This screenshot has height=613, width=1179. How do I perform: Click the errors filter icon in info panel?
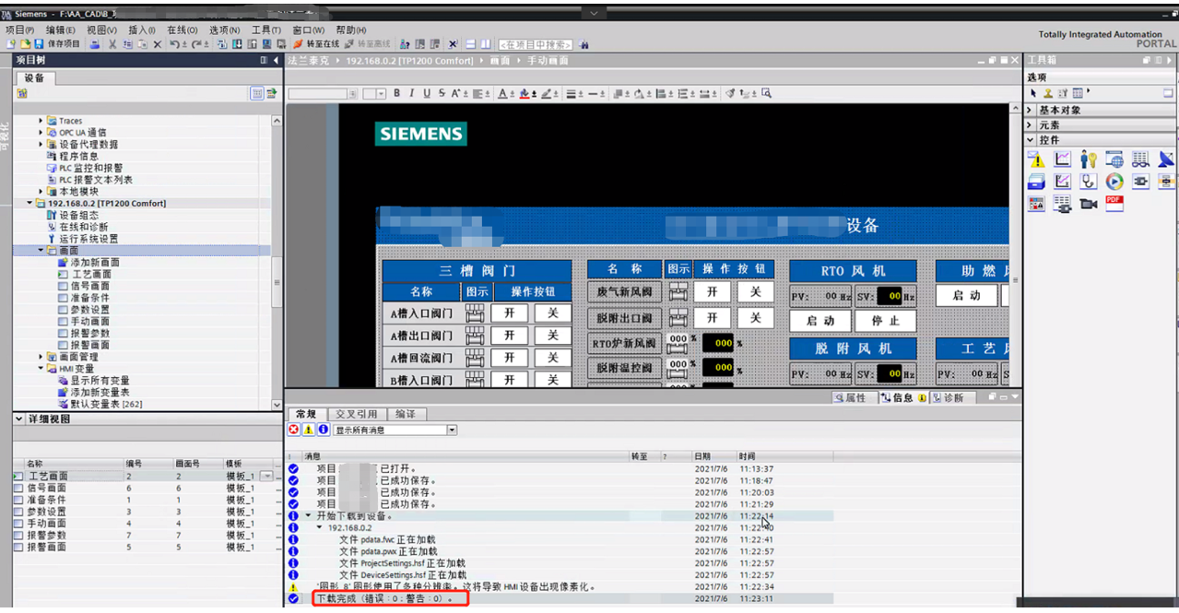tap(294, 430)
